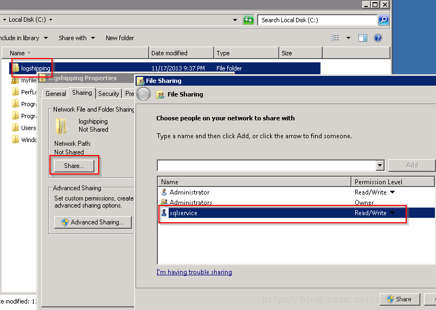Image resolution: width=436 pixels, height=310 pixels.
Task: Click the Local Disk (C:) breadcrumb
Action: tap(27, 20)
